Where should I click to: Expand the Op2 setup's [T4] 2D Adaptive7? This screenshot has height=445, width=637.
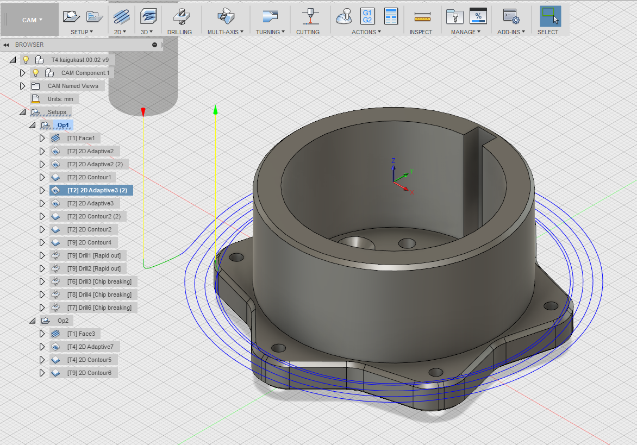tap(42, 347)
